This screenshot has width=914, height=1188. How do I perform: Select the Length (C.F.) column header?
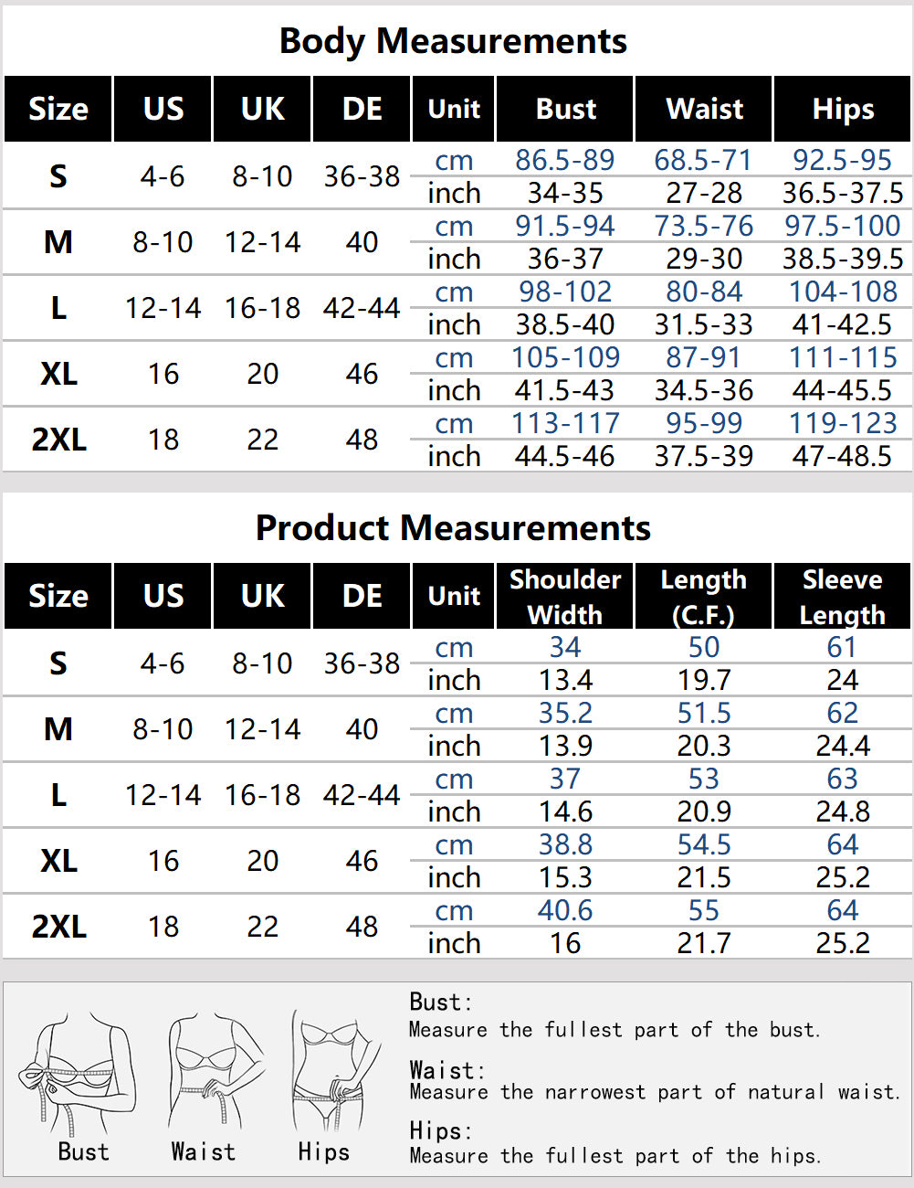point(704,597)
